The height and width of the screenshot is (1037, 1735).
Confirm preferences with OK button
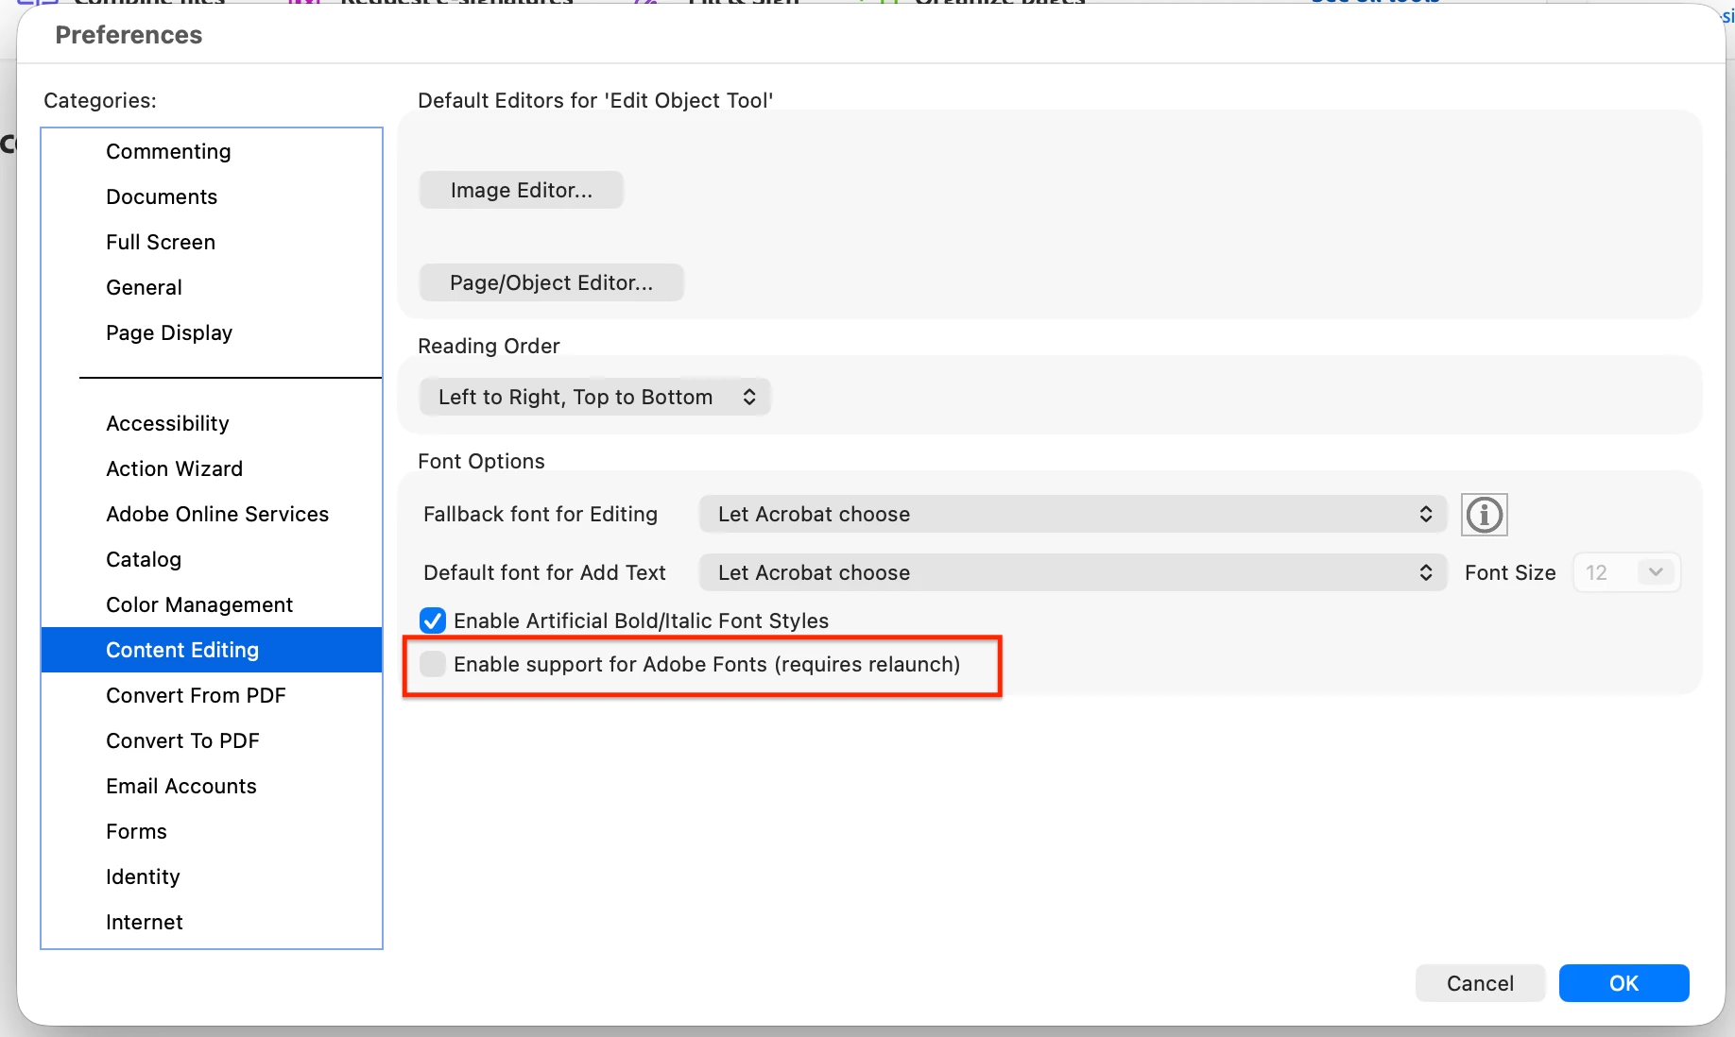[1623, 983]
